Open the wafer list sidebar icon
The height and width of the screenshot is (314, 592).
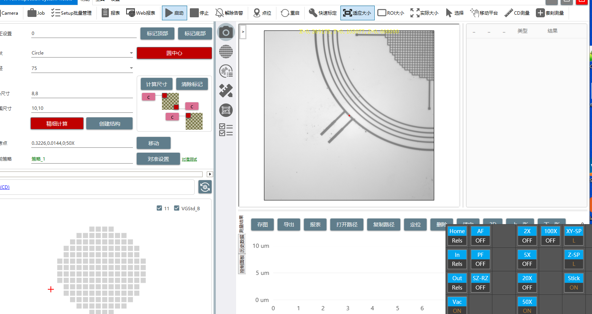[x=226, y=71]
